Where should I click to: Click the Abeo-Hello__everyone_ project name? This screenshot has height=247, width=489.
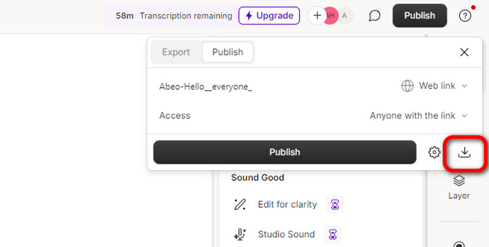click(x=205, y=86)
